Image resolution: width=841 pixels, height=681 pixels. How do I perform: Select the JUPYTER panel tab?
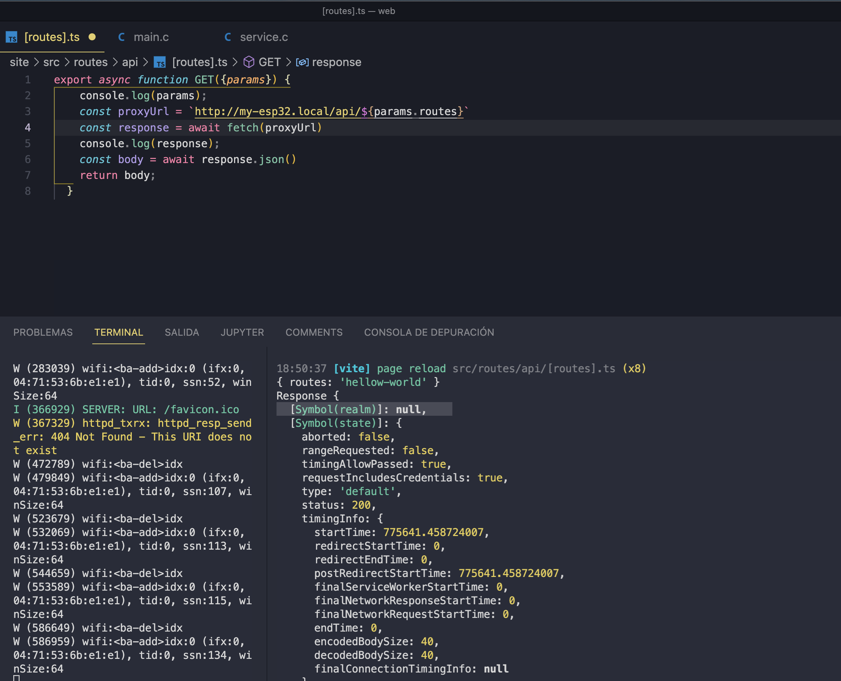242,332
